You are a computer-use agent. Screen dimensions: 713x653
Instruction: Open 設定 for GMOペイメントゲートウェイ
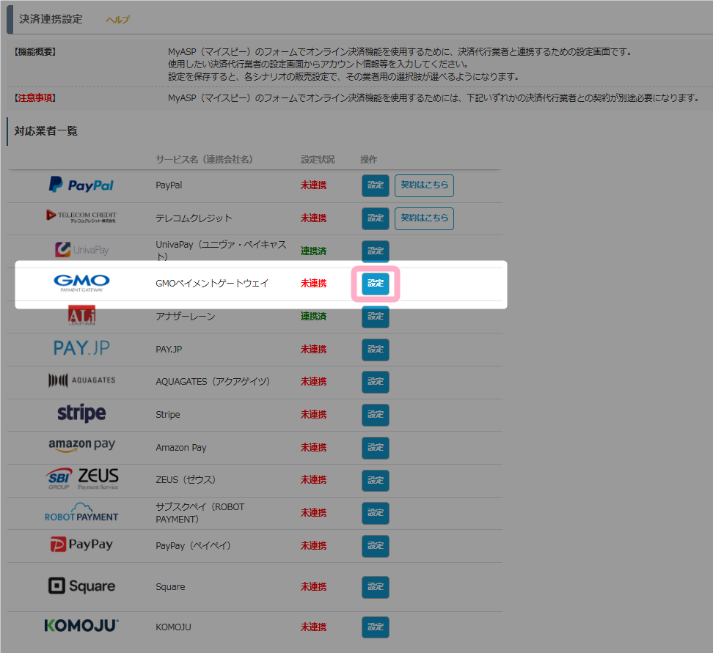click(x=376, y=283)
